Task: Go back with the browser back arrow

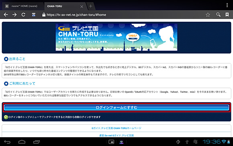Action: [x=6, y=14]
